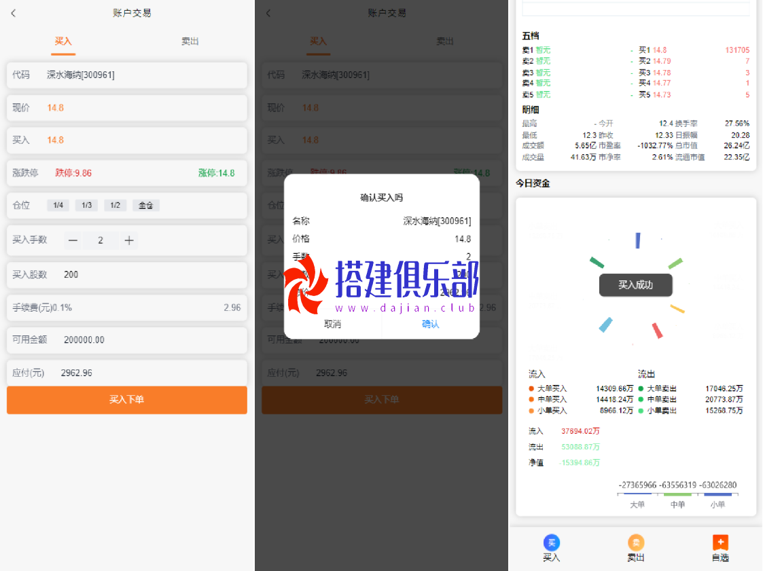This screenshot has height=571, width=763.
Task: Switch to the 卖出 tab on the left screen
Action: (x=190, y=41)
